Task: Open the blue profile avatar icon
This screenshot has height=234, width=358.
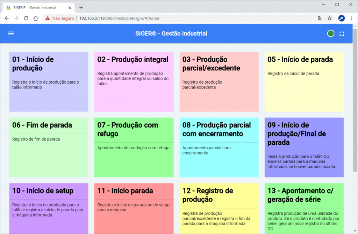Action: 341,18
